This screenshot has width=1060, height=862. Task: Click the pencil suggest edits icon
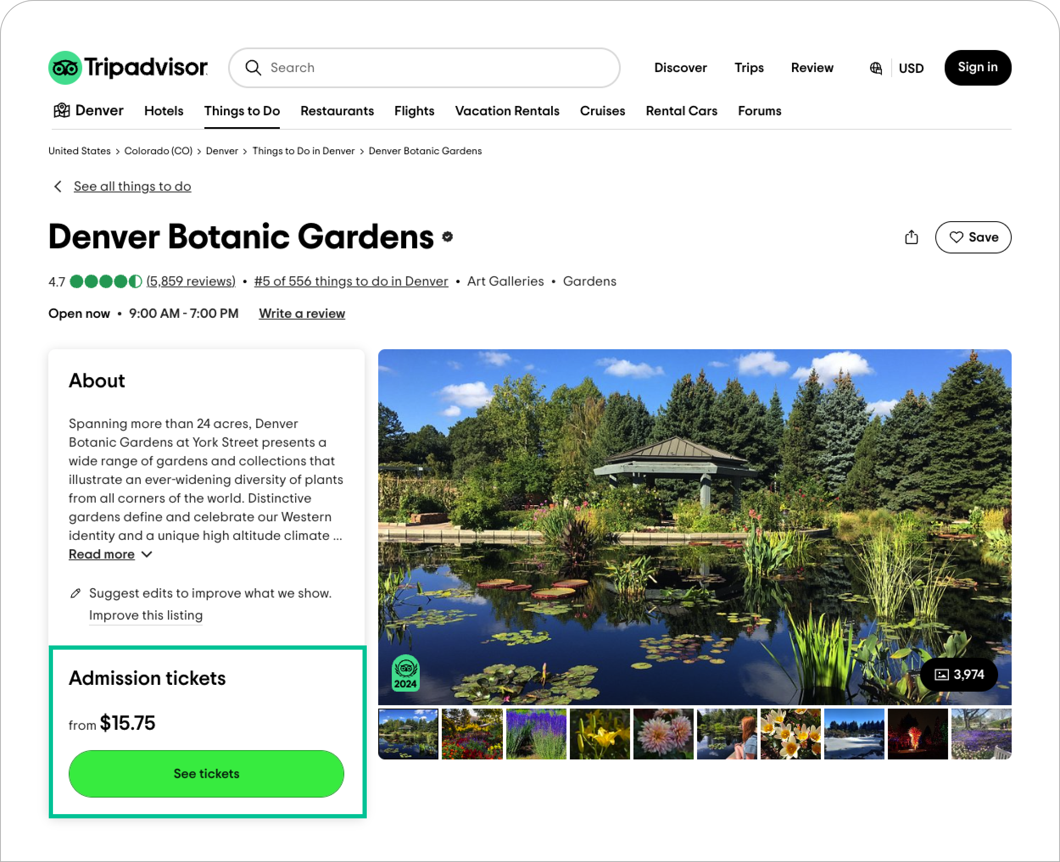tap(75, 593)
